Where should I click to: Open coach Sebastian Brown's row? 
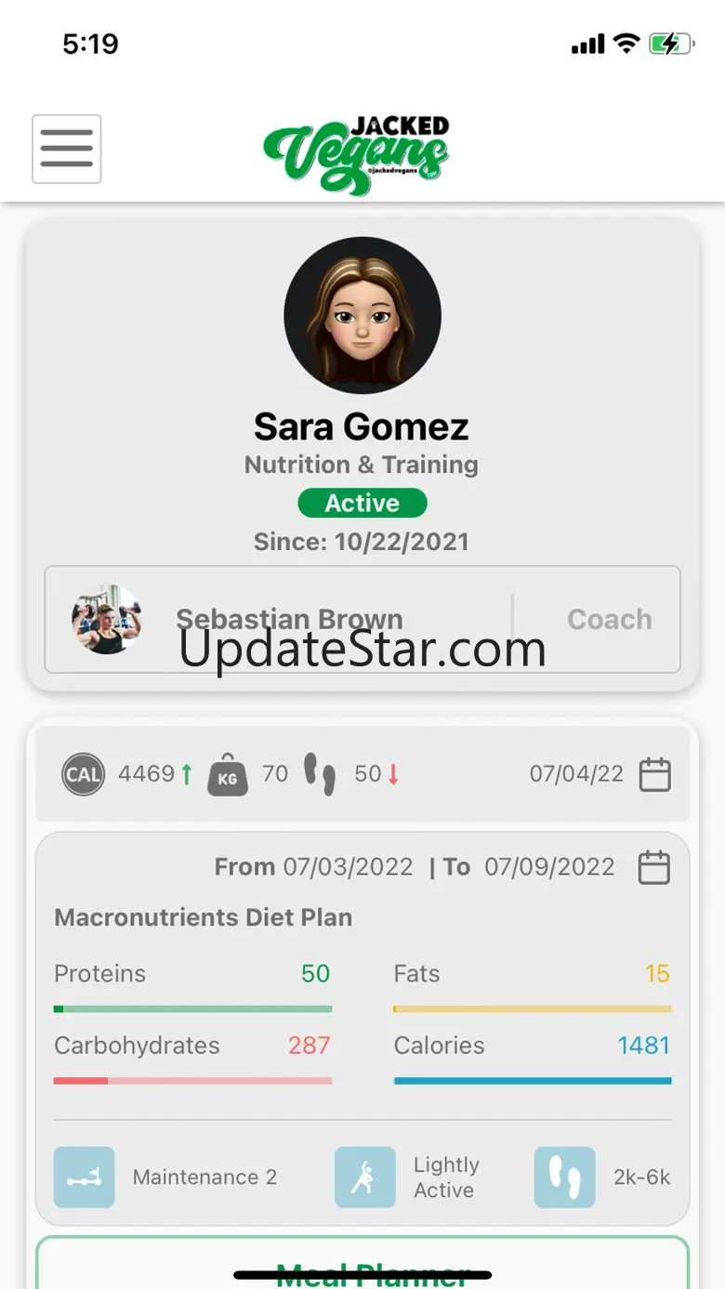point(362,619)
